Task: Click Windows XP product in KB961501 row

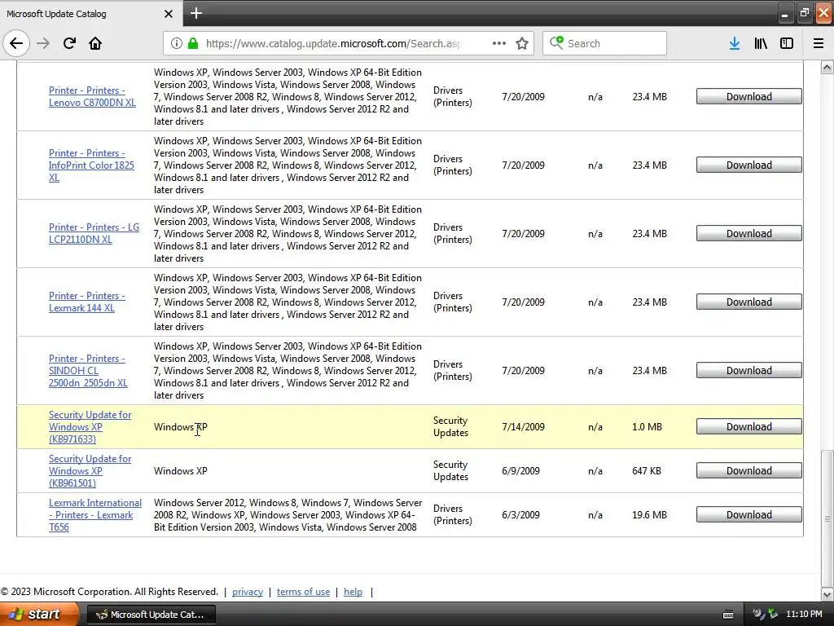Action: 180,470
